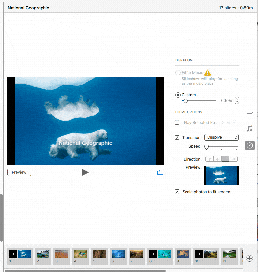The width and height of the screenshot is (258, 272).
Task: Click the 17 slides · 0:59m label
Action: click(x=236, y=8)
